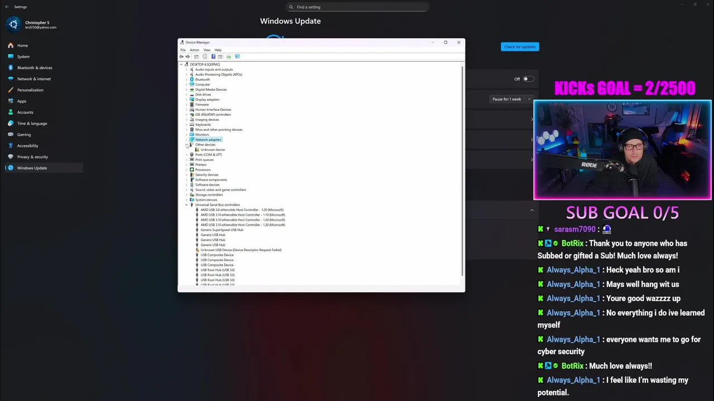Expand the Computer category
Image resolution: width=714 pixels, height=401 pixels.
(186, 85)
